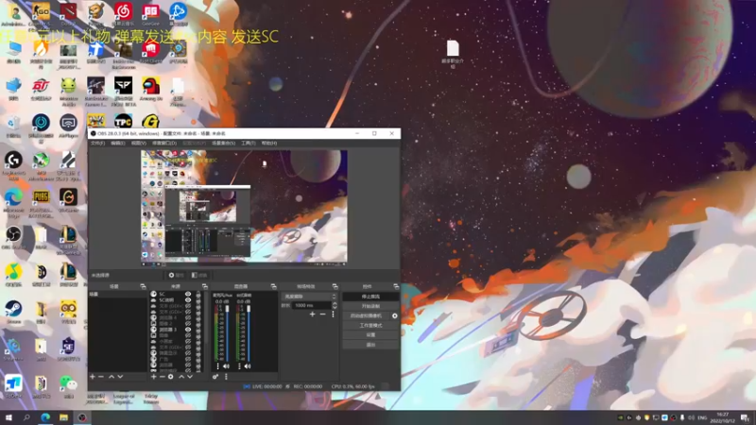Image resolution: width=756 pixels, height=425 pixels.
Task: Open the File menu in OBS
Action: pyautogui.click(x=97, y=144)
